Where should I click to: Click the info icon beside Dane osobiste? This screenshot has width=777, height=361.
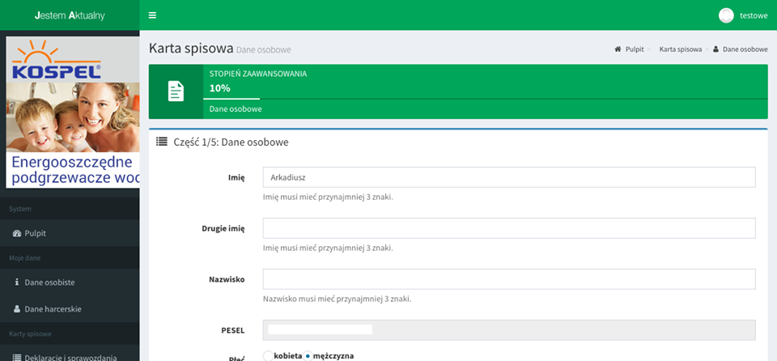(17, 283)
